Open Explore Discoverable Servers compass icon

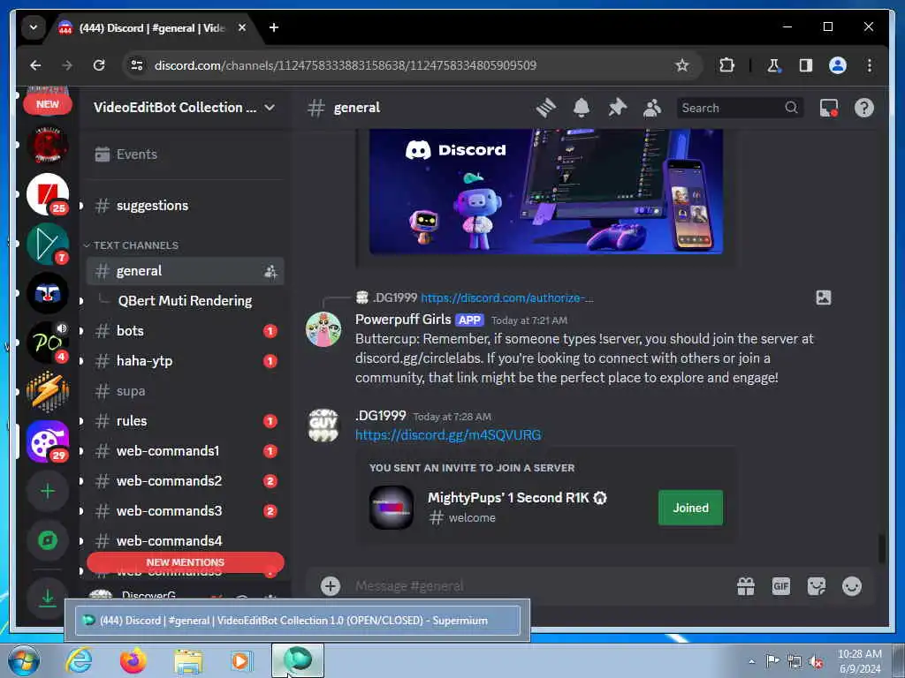click(48, 540)
